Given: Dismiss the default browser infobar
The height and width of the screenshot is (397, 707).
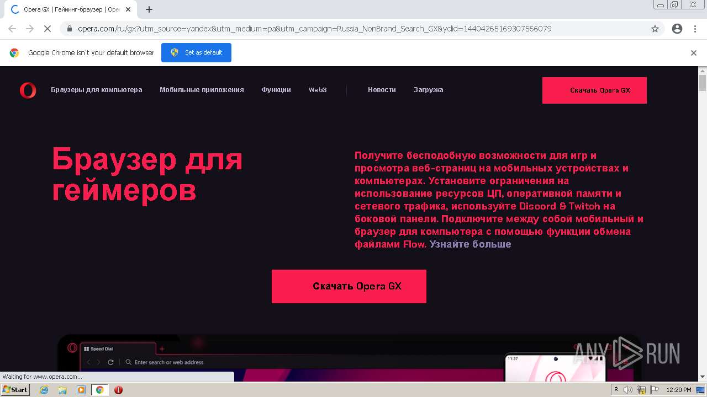Looking at the screenshot, I should [694, 53].
